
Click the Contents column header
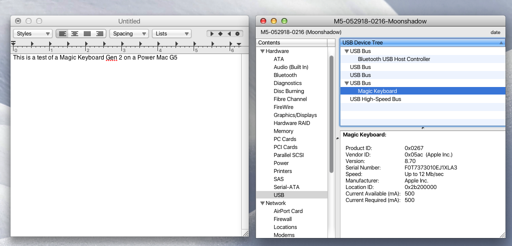coord(291,42)
